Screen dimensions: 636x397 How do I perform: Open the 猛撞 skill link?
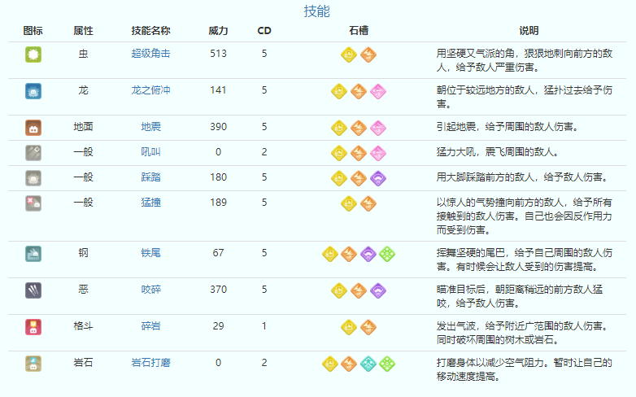[151, 202]
